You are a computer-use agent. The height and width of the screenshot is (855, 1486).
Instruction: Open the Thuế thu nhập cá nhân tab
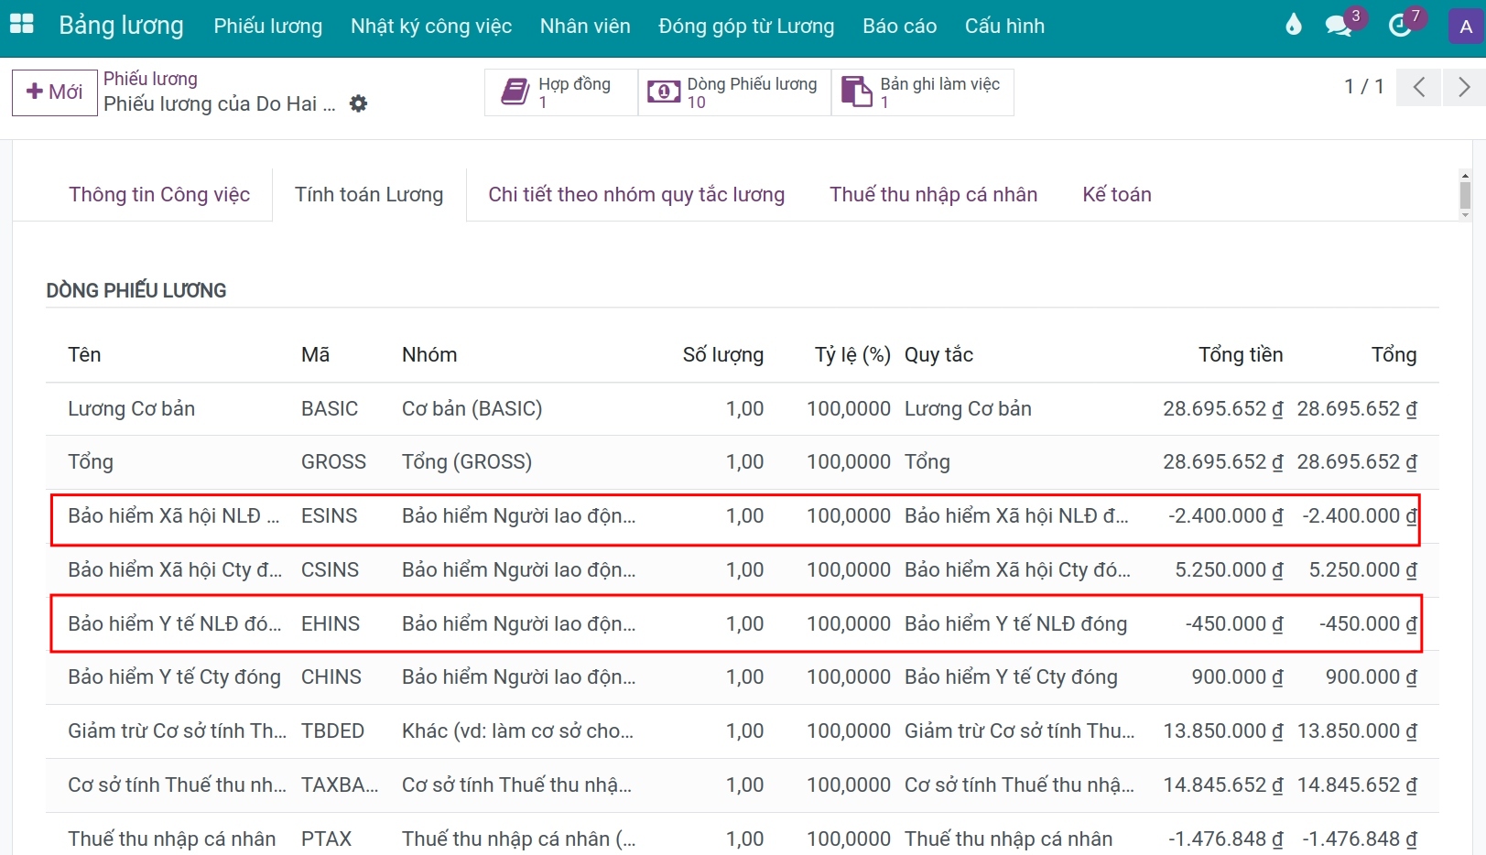pyautogui.click(x=933, y=194)
